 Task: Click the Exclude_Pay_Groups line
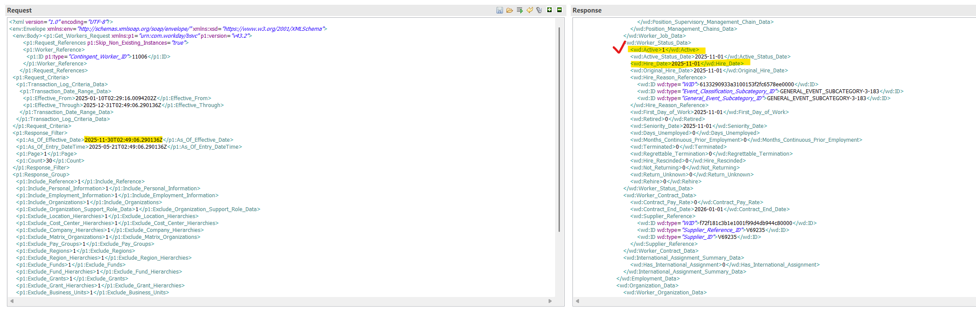[x=85, y=244]
